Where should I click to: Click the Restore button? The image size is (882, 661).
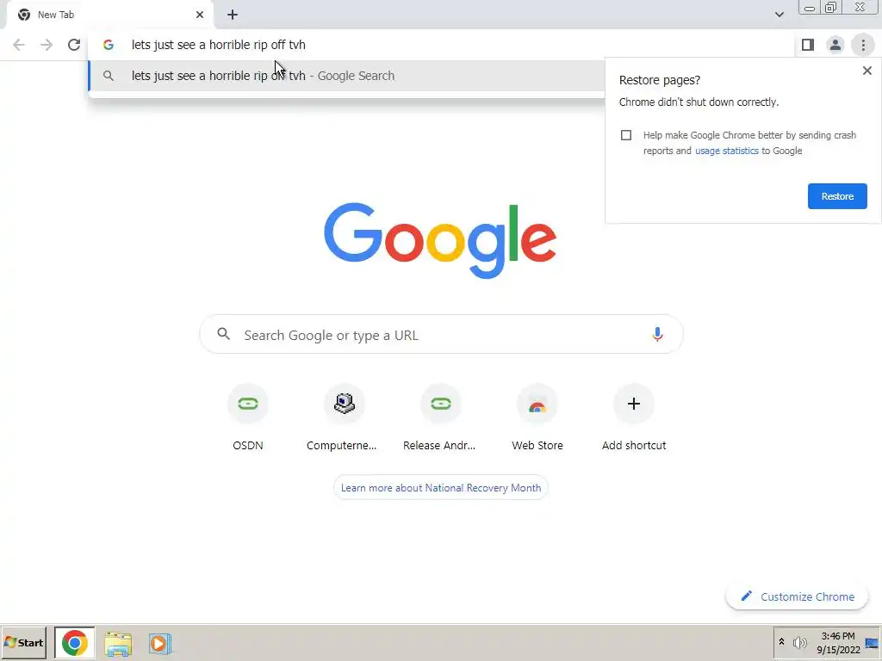click(x=837, y=196)
